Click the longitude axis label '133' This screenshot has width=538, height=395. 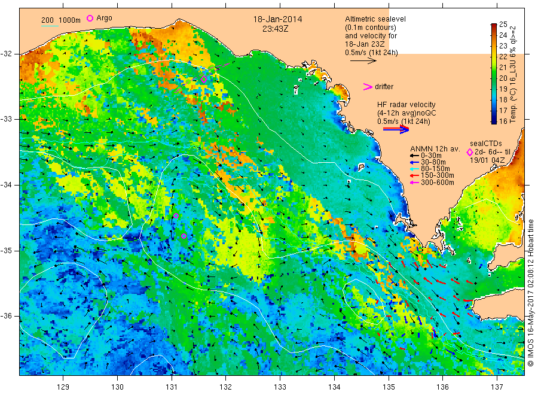280,387
